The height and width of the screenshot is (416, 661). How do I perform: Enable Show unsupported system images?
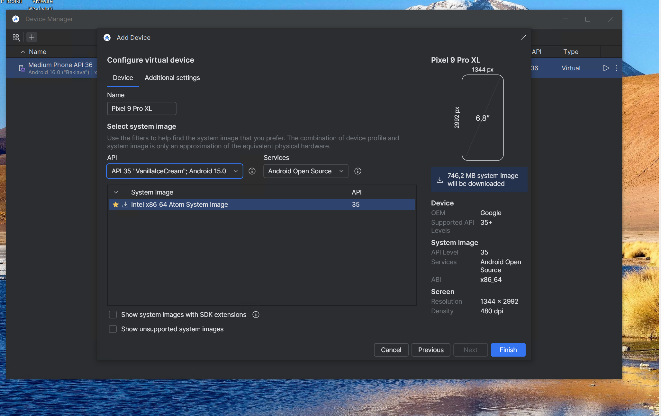[113, 329]
